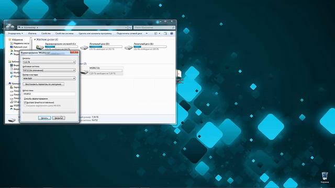This screenshot has width=335, height=188.
Task: Select the WS2012 removable drive in the file list
Action: (102, 70)
